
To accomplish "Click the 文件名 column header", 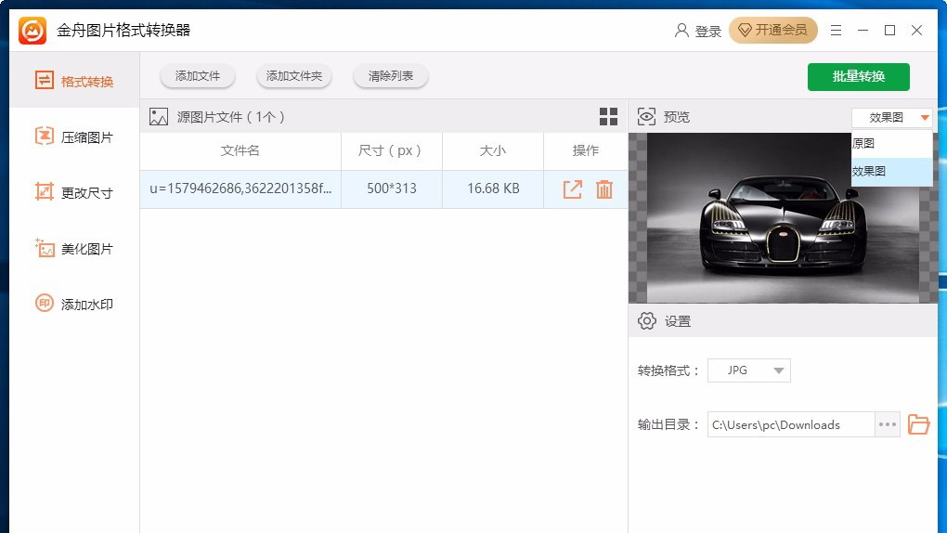I will [240, 150].
